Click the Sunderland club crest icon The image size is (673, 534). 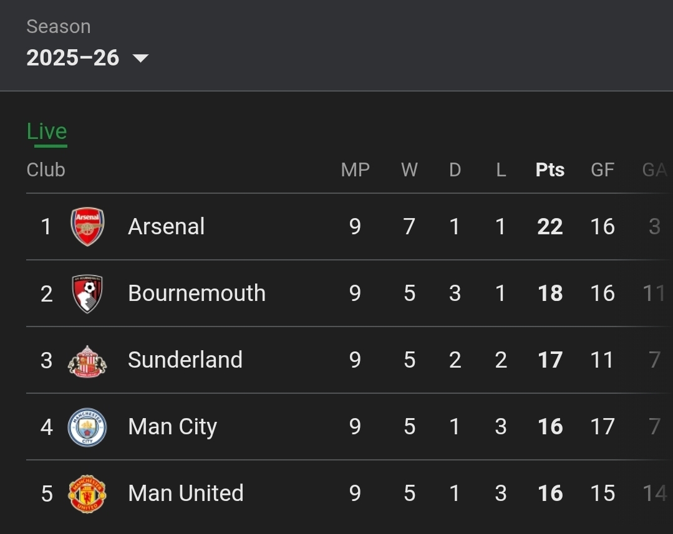[x=87, y=360]
